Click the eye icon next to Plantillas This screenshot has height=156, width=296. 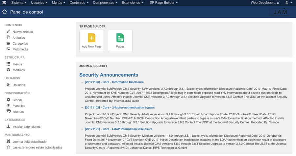pos(8,105)
